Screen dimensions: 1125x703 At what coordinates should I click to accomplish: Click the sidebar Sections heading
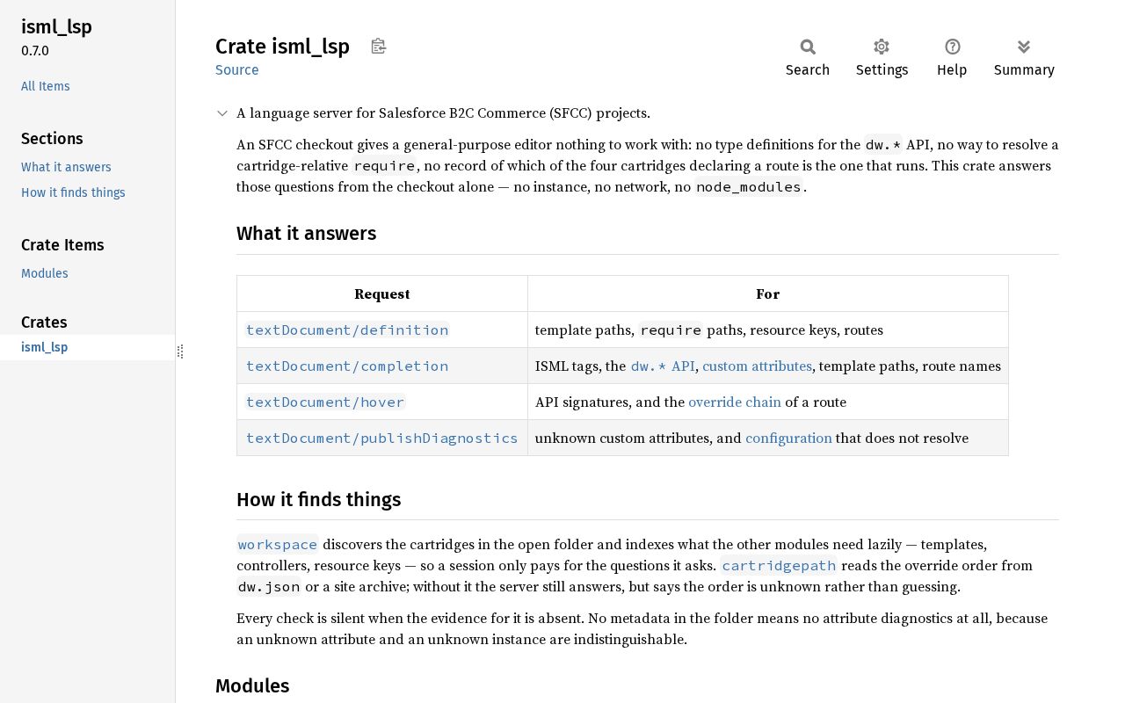click(x=52, y=139)
